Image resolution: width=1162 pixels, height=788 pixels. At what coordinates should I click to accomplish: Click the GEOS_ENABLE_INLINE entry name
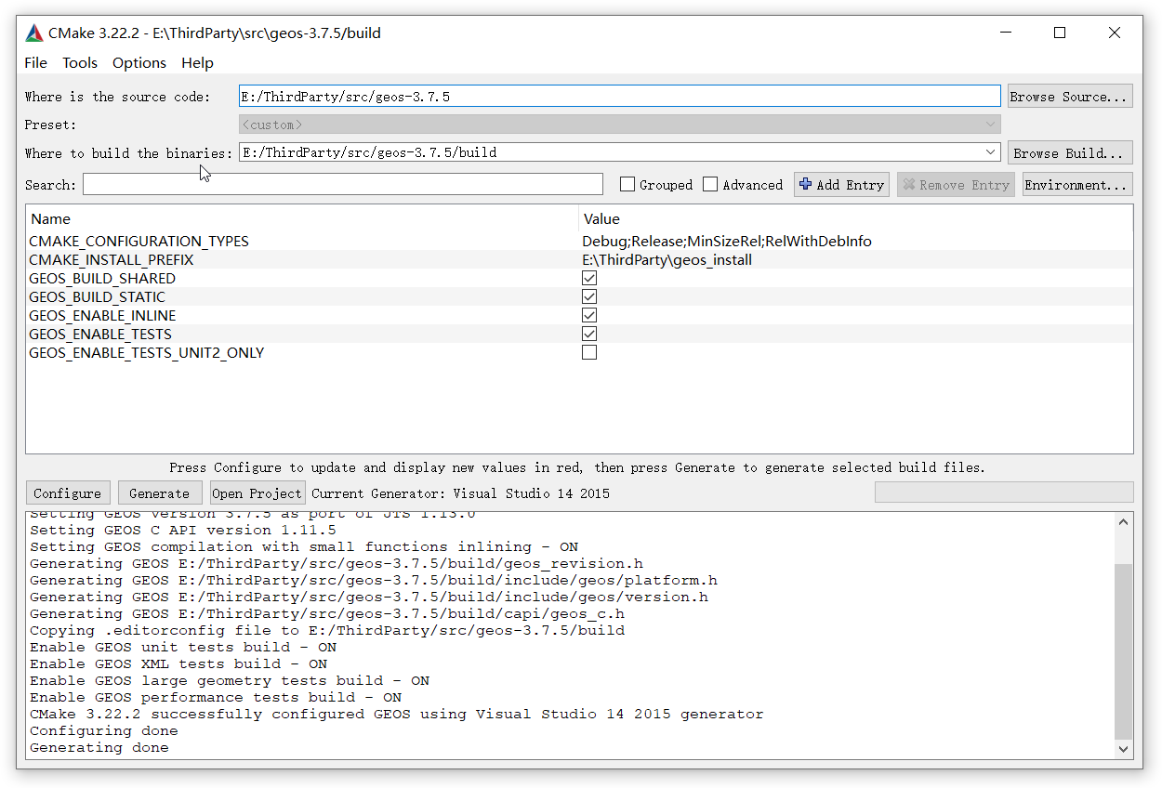(x=102, y=315)
